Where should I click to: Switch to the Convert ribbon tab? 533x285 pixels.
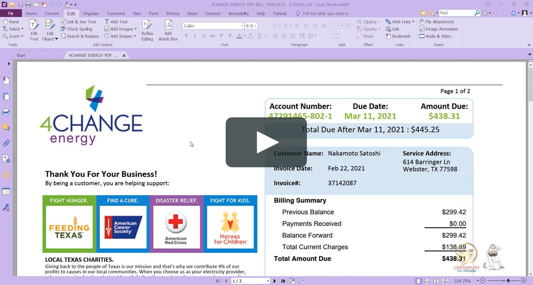[52, 13]
